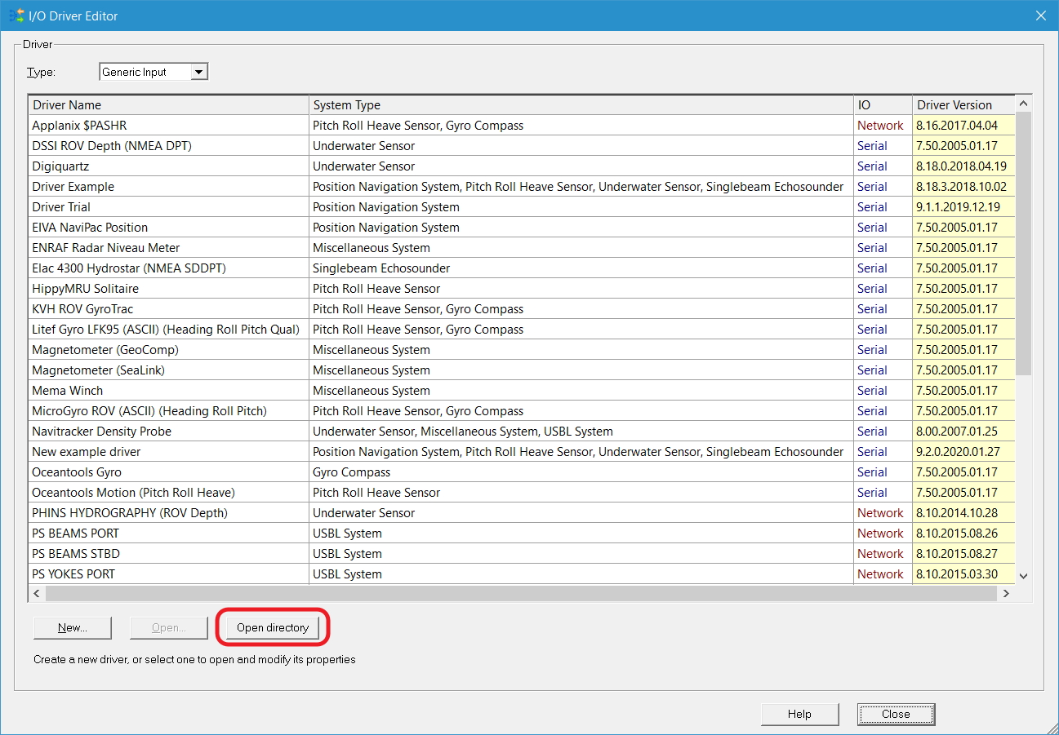Click the Open directory button

(x=273, y=627)
